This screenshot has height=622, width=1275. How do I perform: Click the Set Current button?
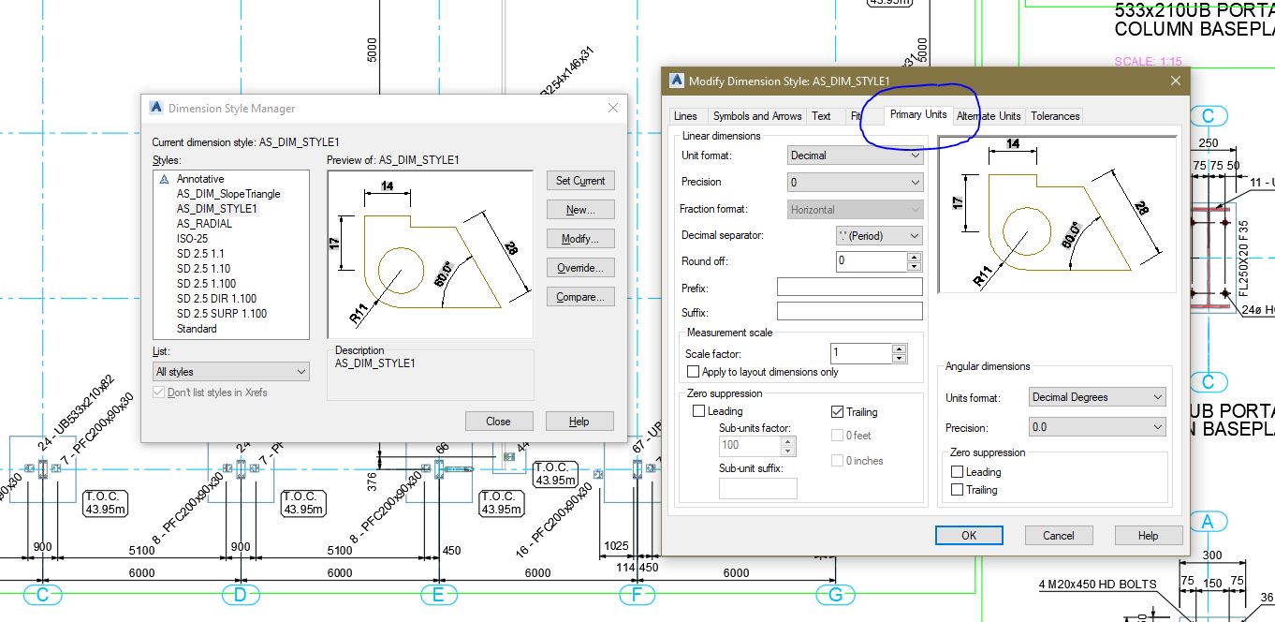click(580, 181)
